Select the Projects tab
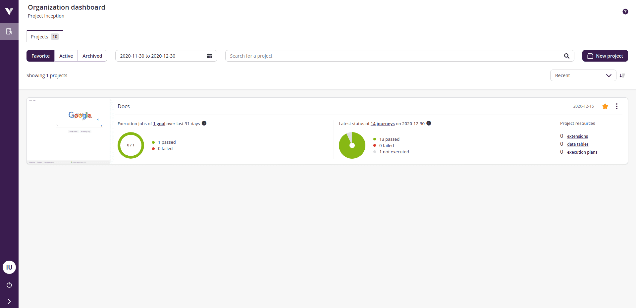This screenshot has width=636, height=308. tap(44, 36)
